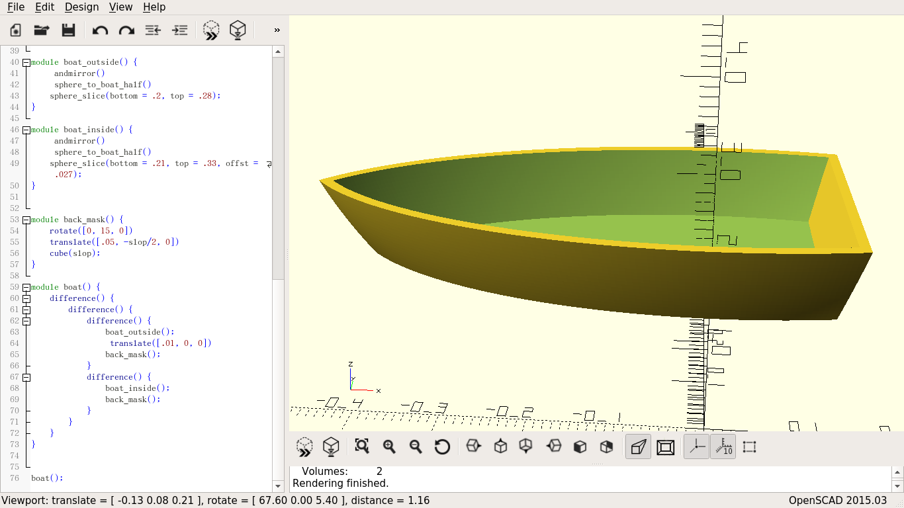Switch to the Front view

pyautogui.click(x=580, y=446)
